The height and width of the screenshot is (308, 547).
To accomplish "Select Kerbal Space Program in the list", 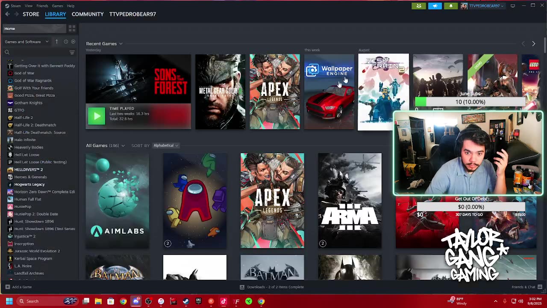I will pyautogui.click(x=33, y=258).
